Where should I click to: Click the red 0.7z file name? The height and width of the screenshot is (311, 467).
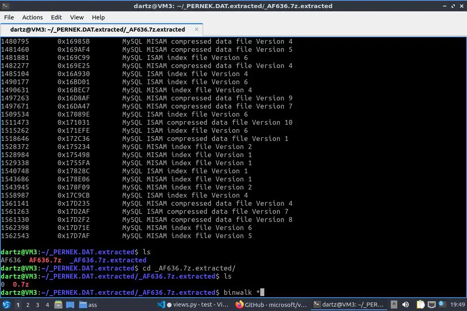tap(21, 284)
